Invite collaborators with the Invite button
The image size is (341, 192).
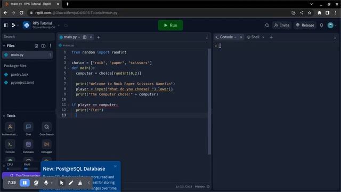pos(282,25)
